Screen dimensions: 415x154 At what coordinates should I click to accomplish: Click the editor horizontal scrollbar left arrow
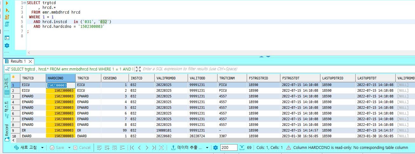click(29, 53)
